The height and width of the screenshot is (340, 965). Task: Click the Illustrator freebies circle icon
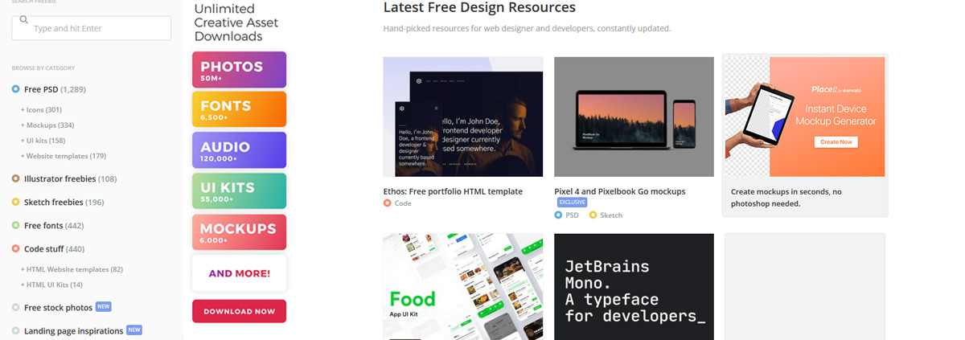[16, 178]
